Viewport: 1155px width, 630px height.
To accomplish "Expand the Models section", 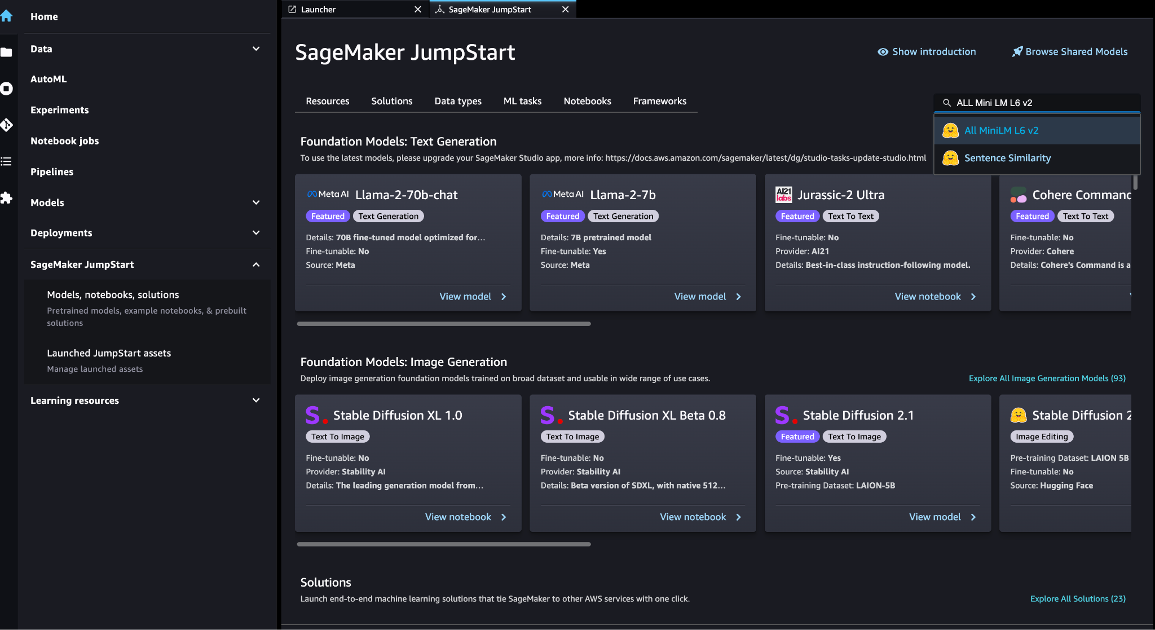I will [257, 202].
